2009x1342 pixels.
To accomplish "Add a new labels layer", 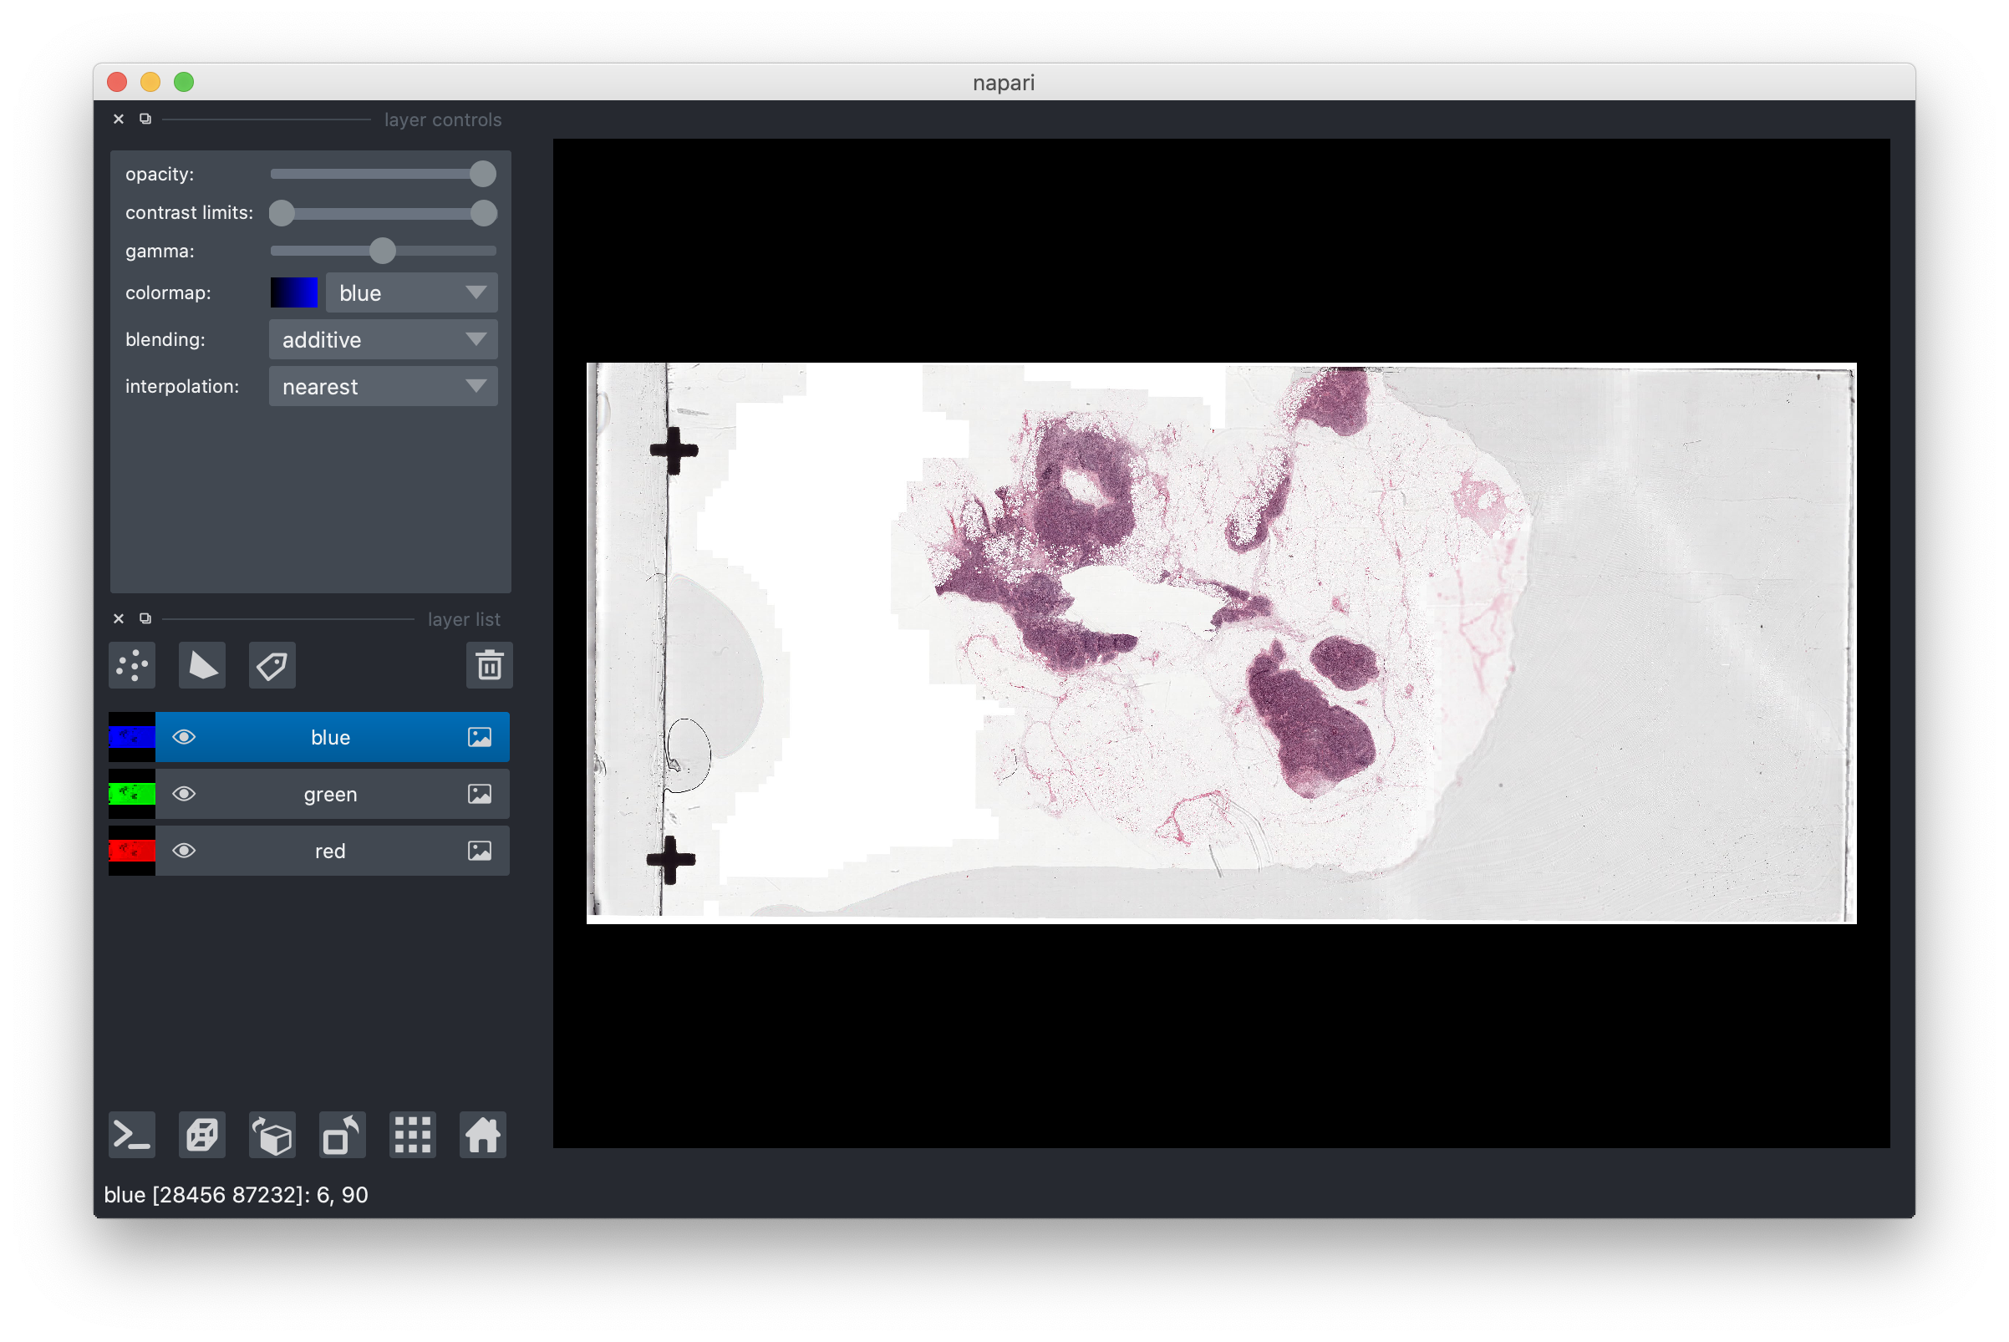I will pyautogui.click(x=272, y=665).
